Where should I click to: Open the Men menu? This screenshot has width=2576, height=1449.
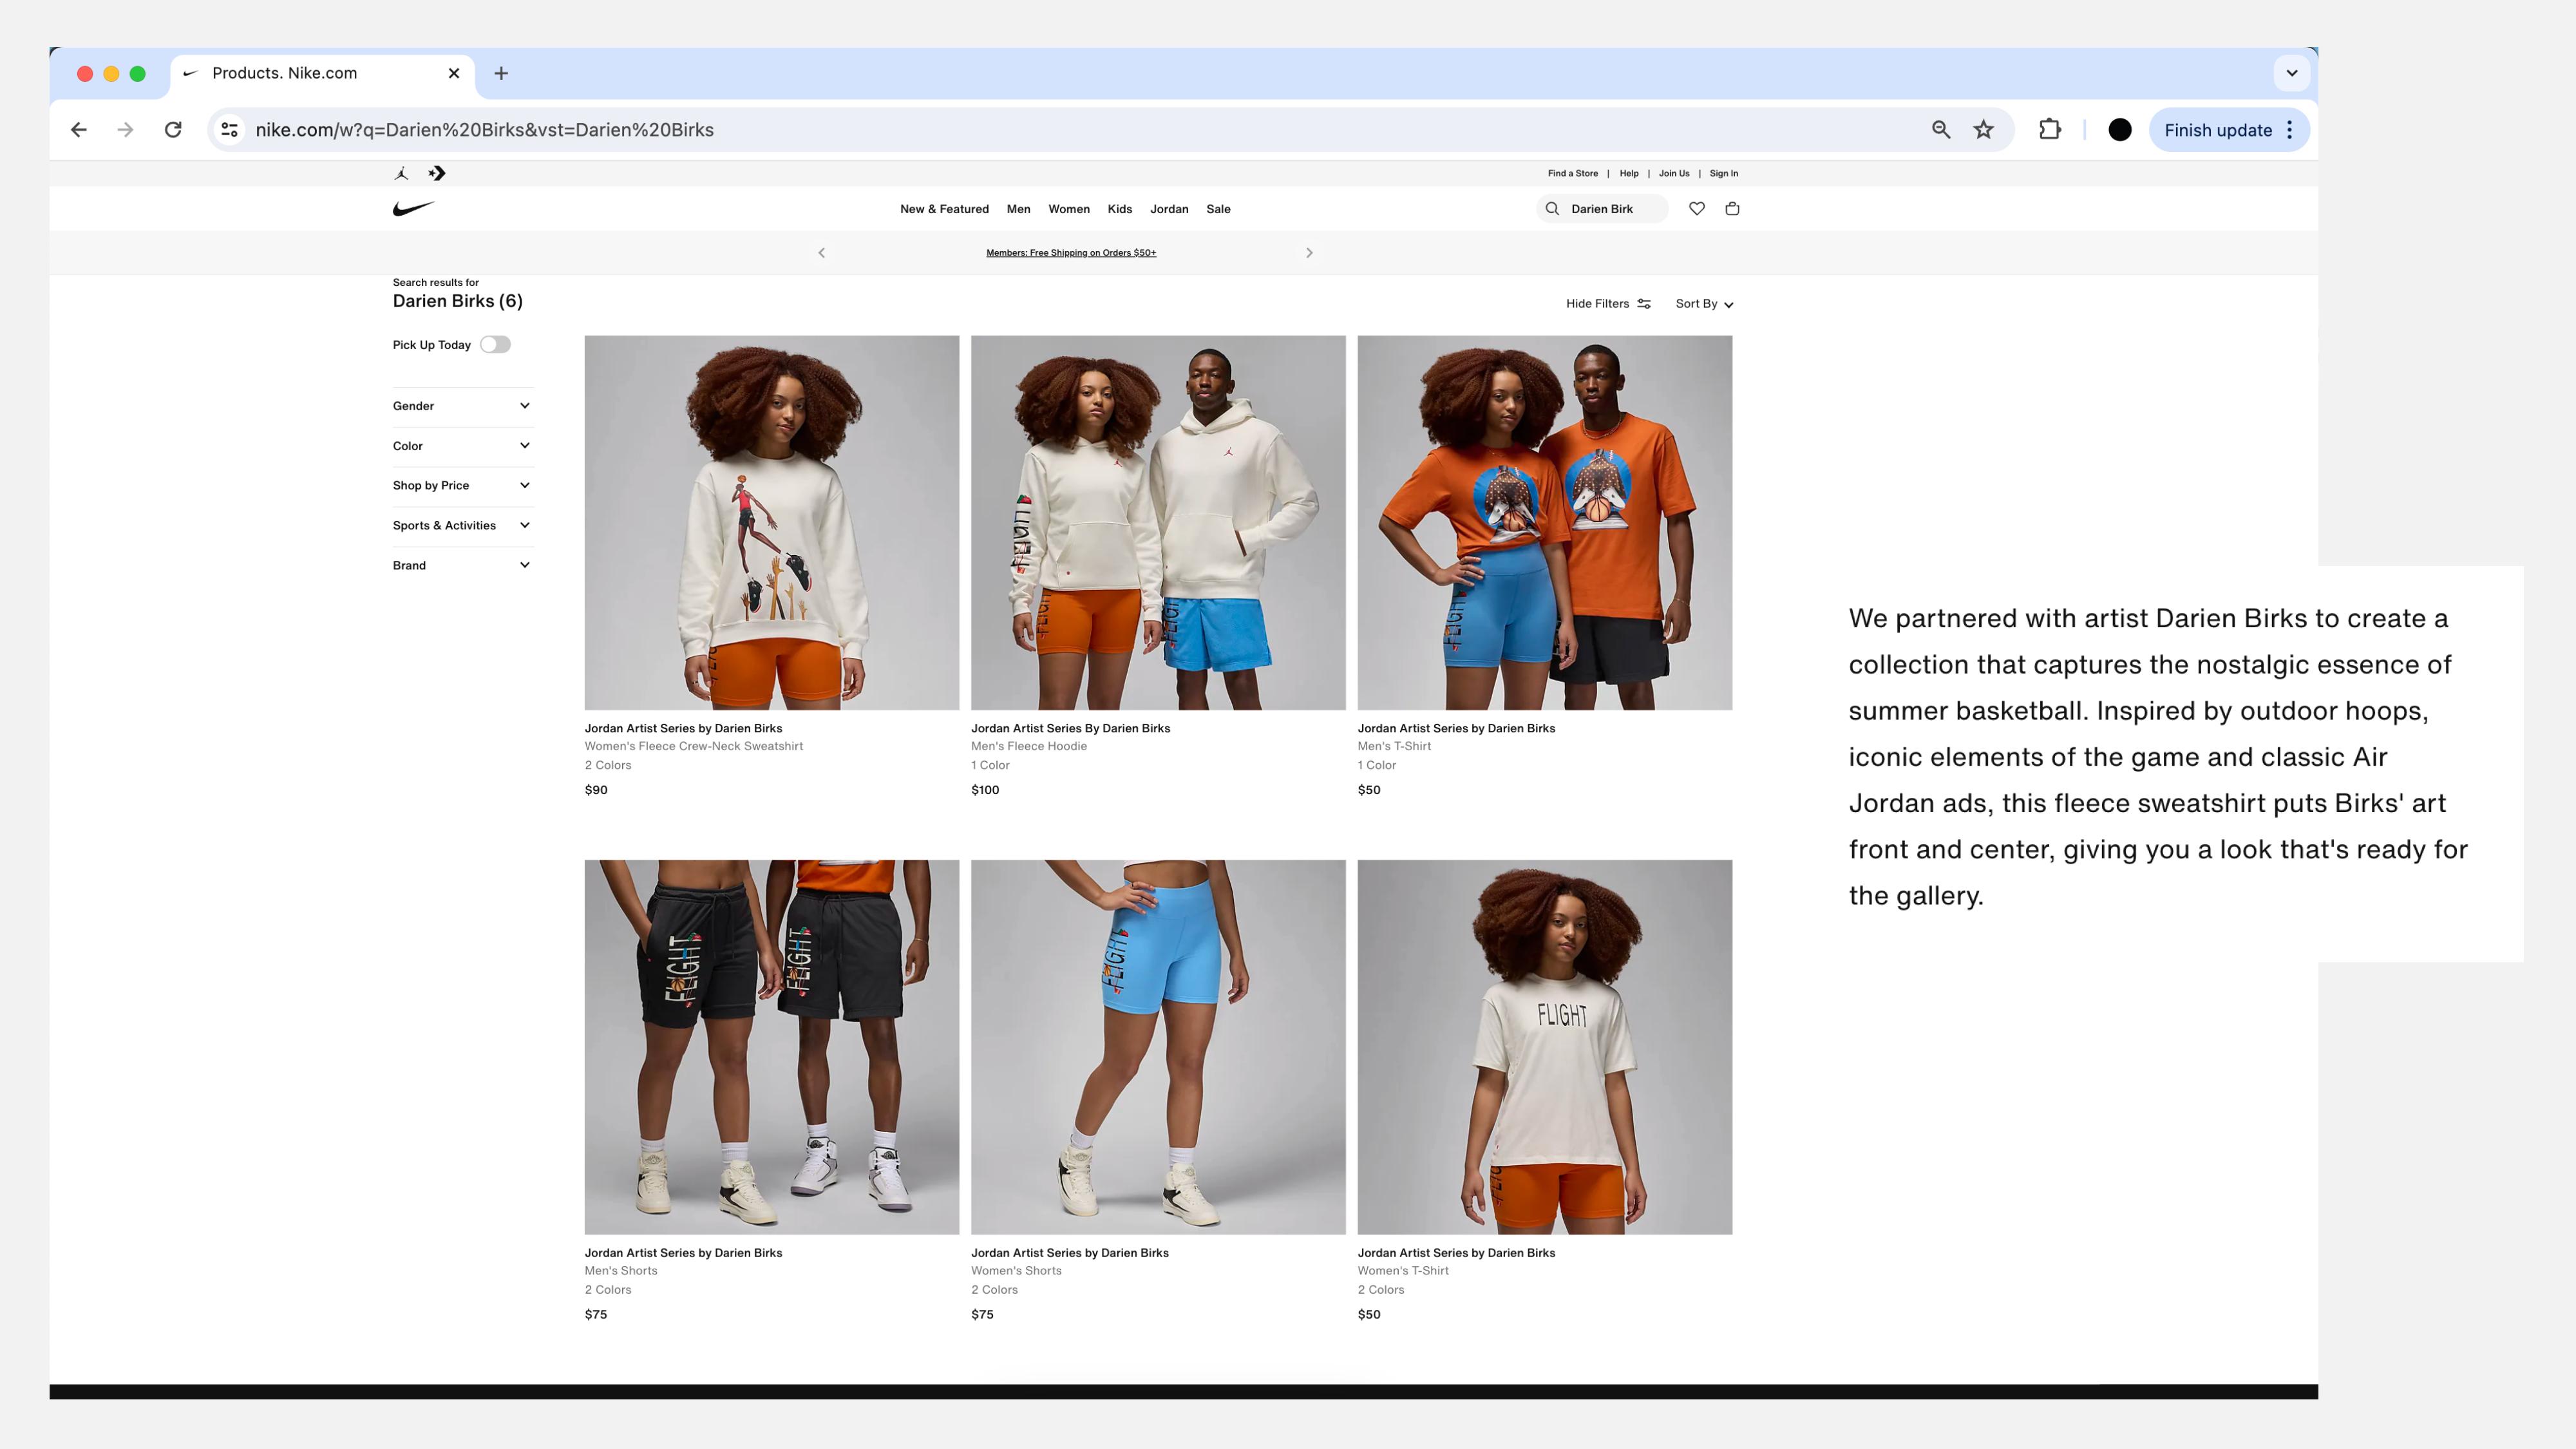click(1018, 209)
